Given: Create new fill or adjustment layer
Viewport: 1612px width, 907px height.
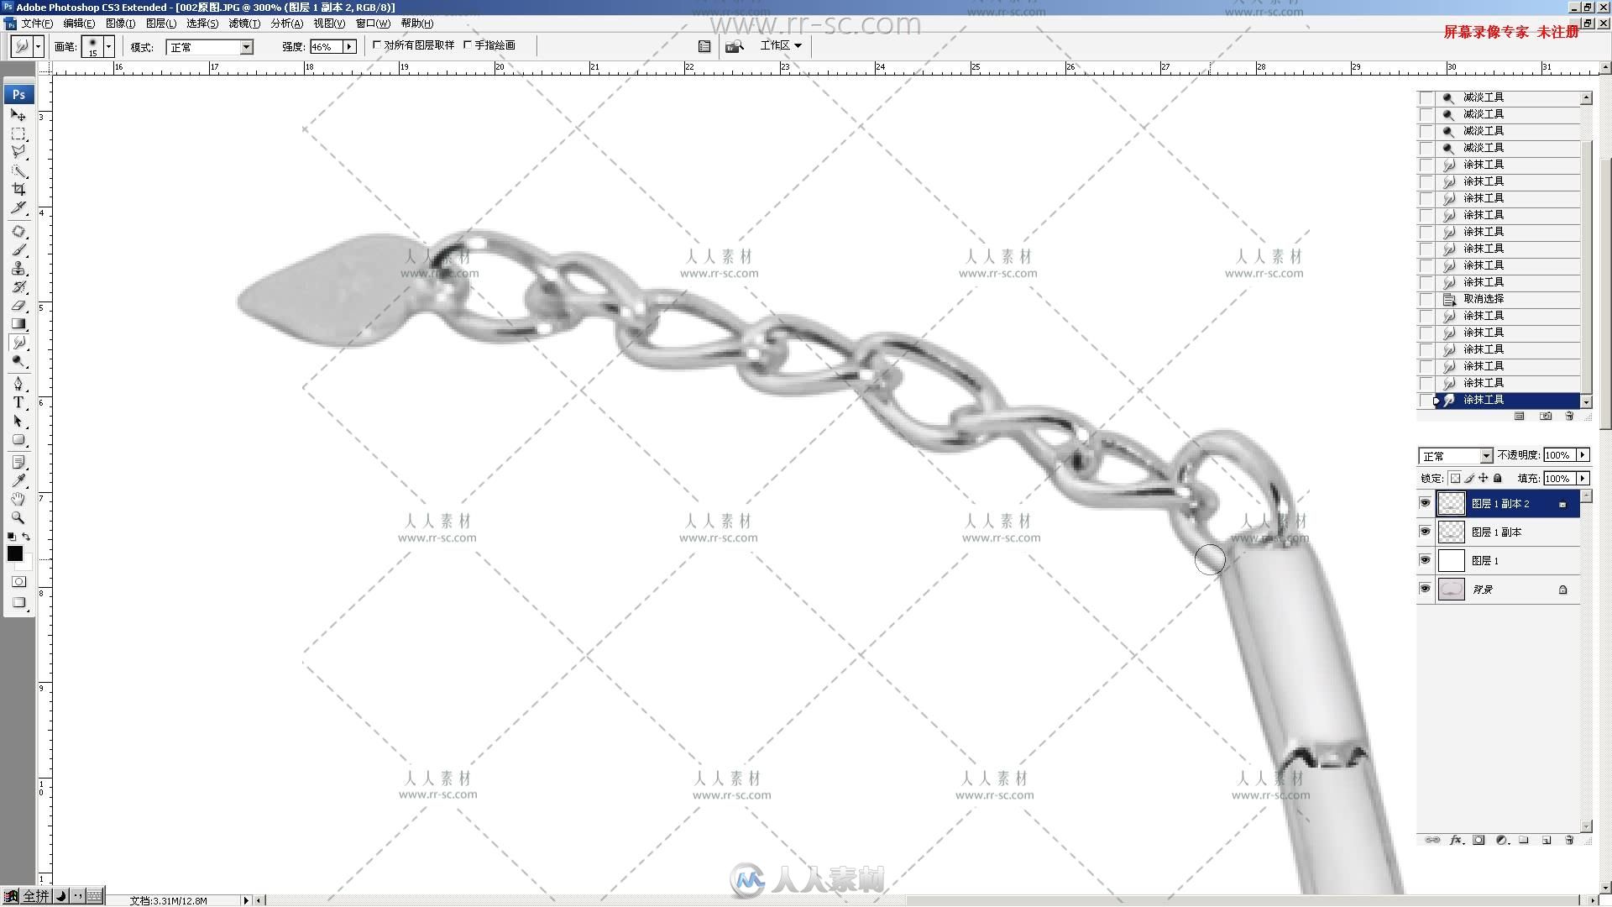Looking at the screenshot, I should 1502,840.
